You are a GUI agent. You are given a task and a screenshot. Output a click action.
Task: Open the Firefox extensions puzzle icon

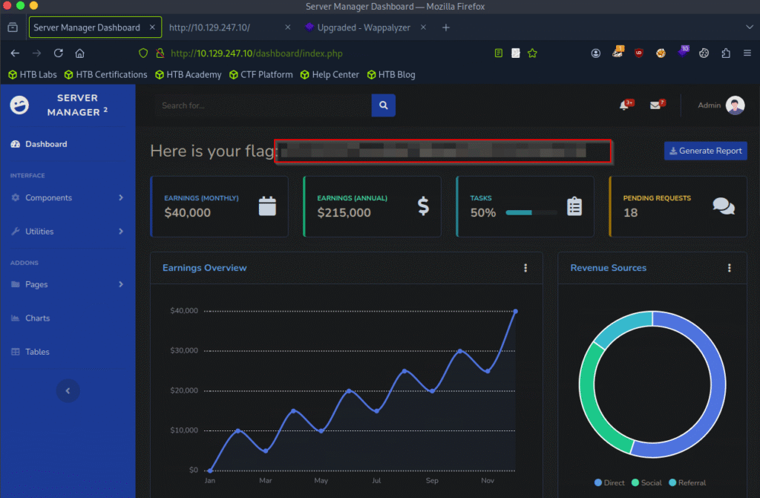click(x=725, y=53)
